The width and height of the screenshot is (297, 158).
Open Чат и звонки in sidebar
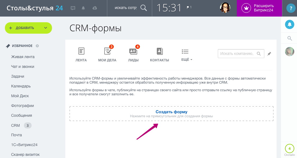[23, 67]
